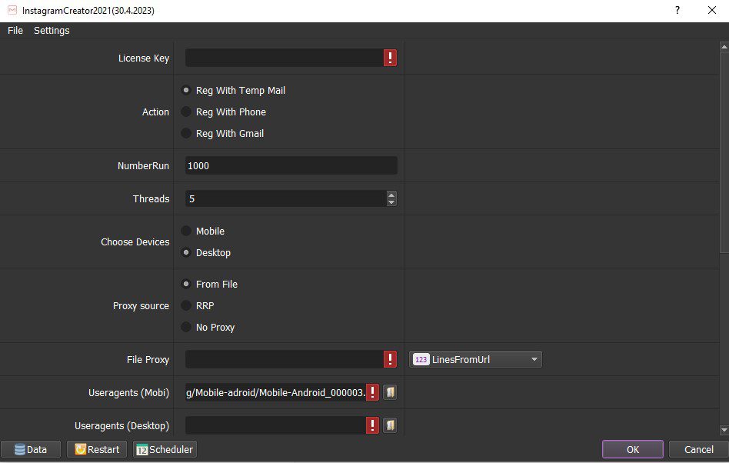The width and height of the screenshot is (729, 463).
Task: Click the Restart button
Action: coord(97,449)
